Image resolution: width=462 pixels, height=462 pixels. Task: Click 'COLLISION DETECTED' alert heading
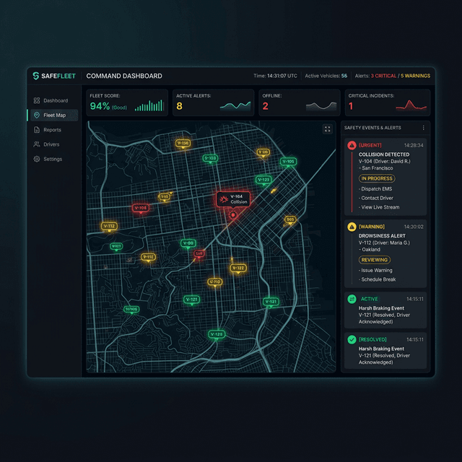pyautogui.click(x=384, y=154)
